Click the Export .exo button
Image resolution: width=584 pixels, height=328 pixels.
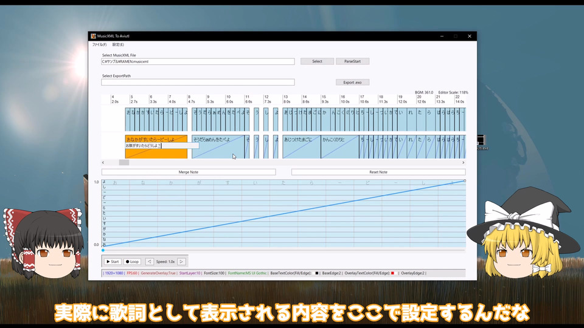(x=352, y=82)
